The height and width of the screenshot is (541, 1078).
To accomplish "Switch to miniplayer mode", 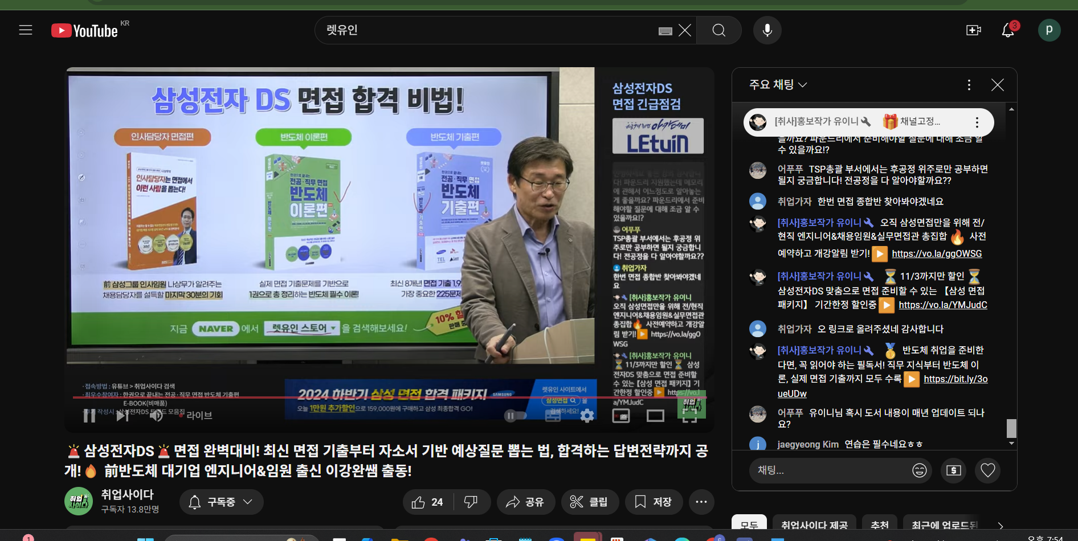I will (620, 416).
